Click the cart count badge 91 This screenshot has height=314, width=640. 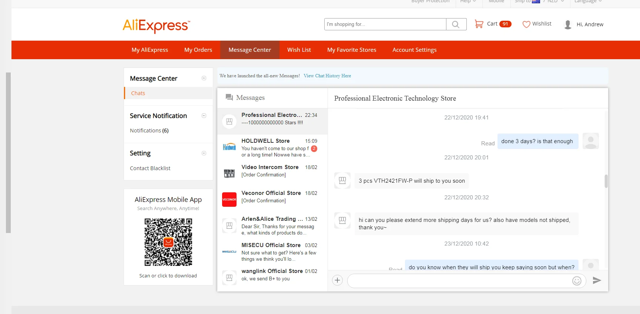[x=505, y=24]
